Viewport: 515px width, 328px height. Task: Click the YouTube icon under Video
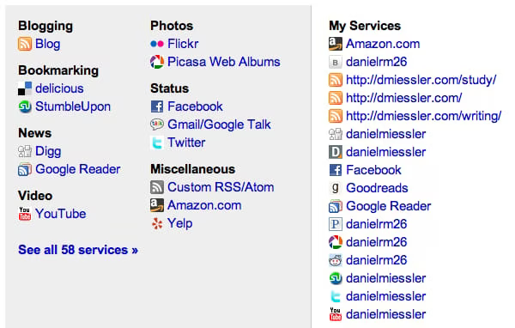[x=25, y=214]
